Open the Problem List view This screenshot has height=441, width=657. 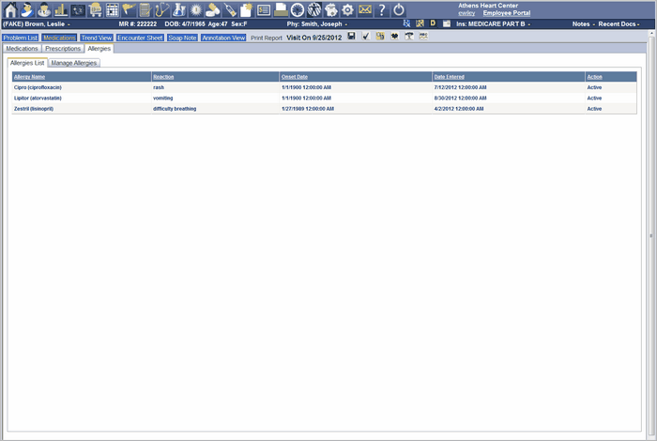[20, 38]
